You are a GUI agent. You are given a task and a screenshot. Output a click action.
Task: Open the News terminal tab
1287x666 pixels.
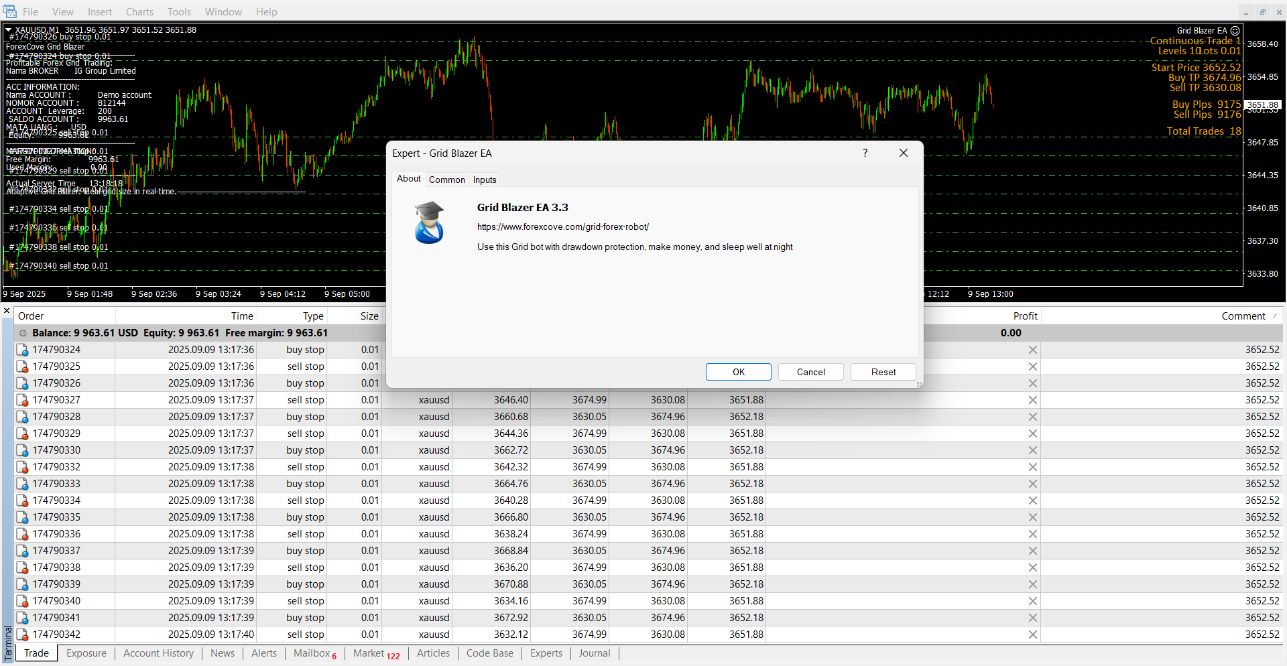[x=223, y=653]
